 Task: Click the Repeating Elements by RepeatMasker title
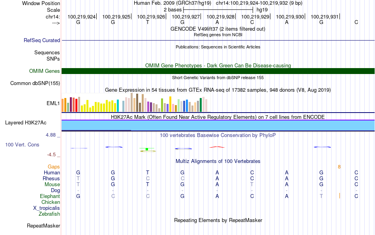[x=218, y=220]
